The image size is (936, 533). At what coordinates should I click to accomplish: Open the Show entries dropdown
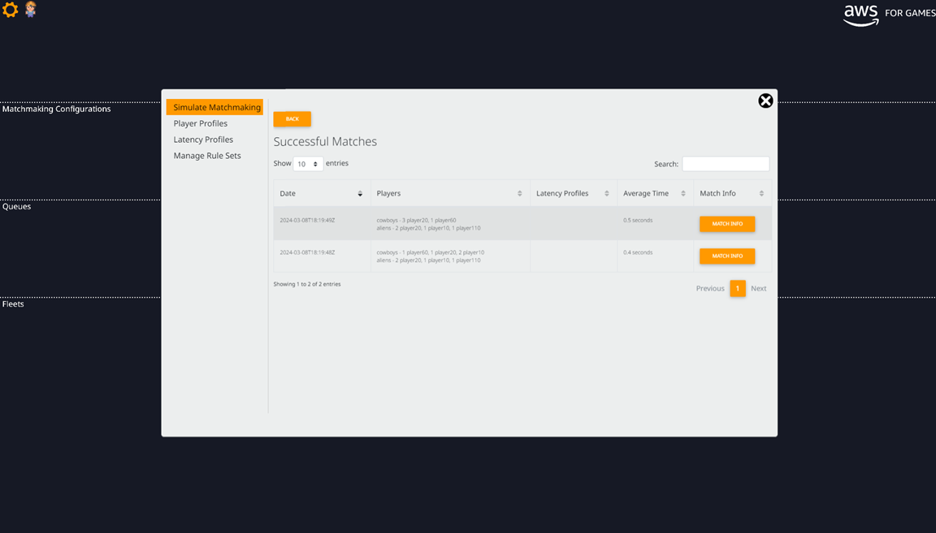click(307, 163)
